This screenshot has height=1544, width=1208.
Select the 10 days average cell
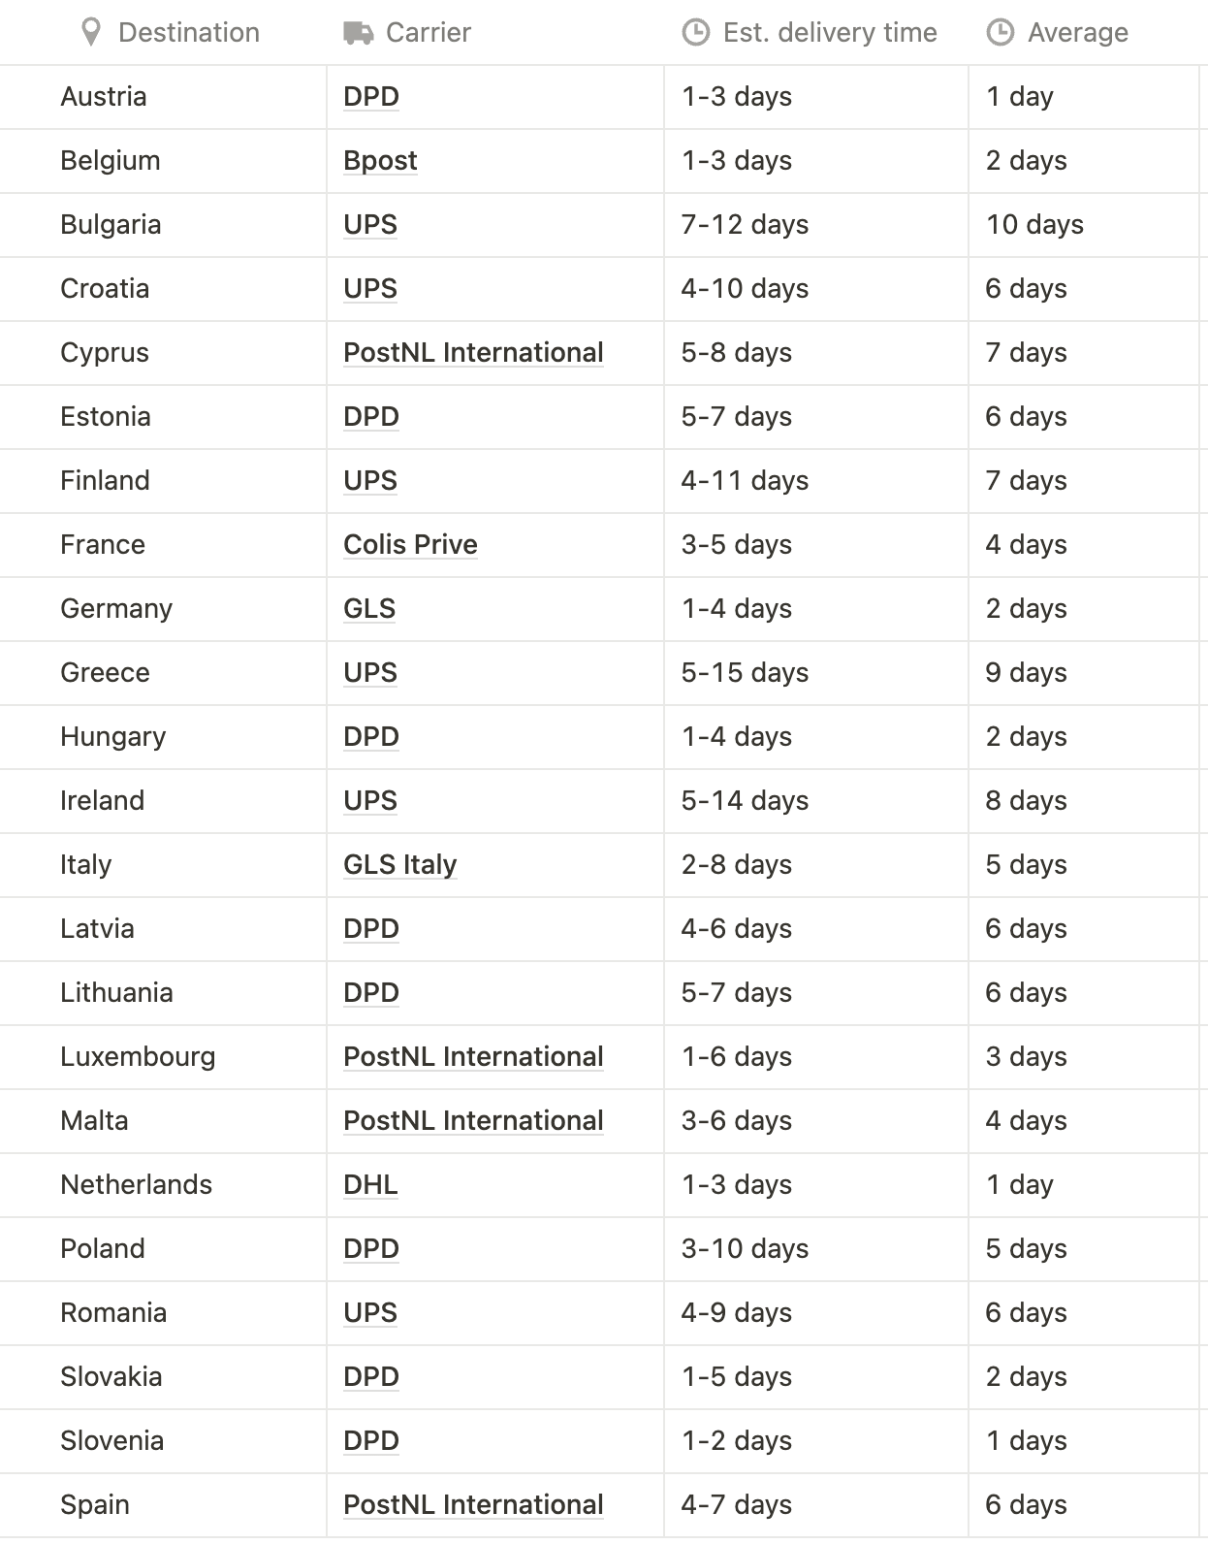coord(1084,225)
